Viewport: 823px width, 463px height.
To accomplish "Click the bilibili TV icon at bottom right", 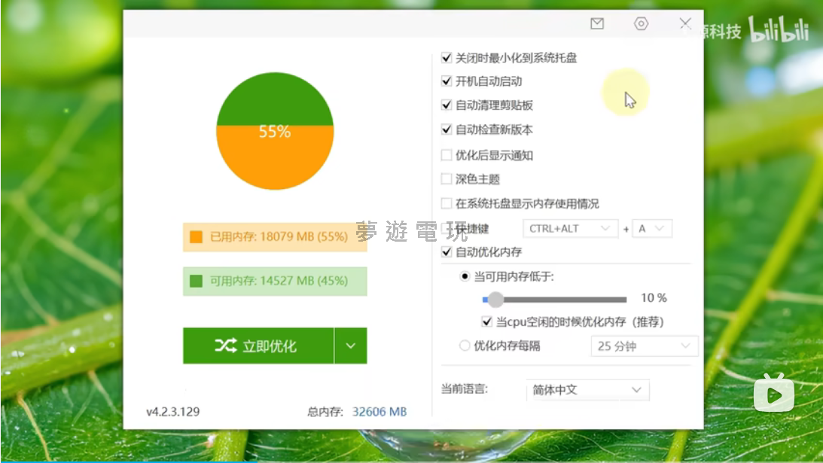I will tap(774, 392).
